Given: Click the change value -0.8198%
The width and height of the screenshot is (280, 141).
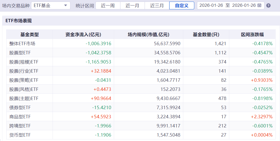Looking at the screenshot, I should pos(262,98).
